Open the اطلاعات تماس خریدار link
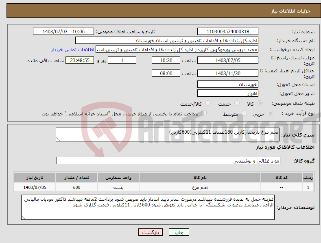Image resolution: width=321 pixels, height=243 pixels. click(x=72, y=50)
